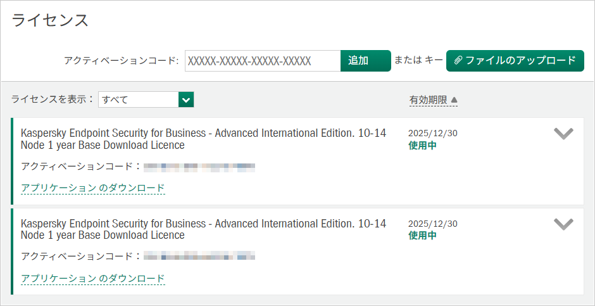Click the activation code input field
Screen dimensions: 595x306
point(263,61)
